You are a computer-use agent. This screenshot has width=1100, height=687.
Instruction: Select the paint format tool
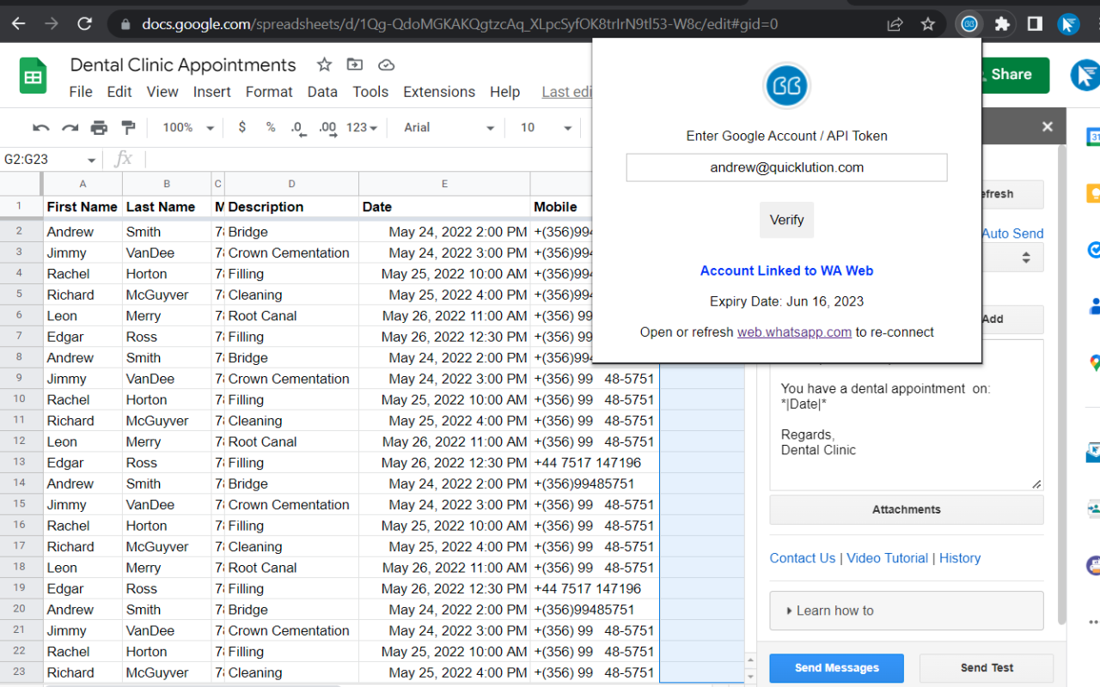click(x=128, y=128)
